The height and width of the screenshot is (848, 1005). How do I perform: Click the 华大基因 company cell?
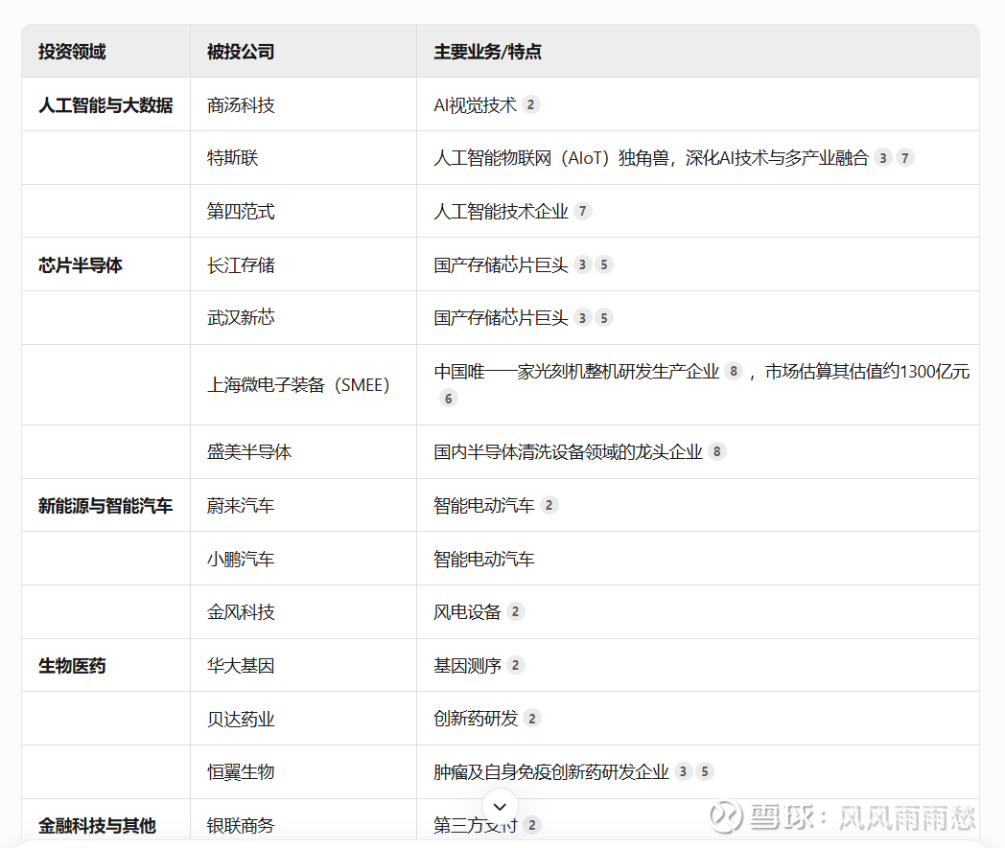tap(303, 665)
